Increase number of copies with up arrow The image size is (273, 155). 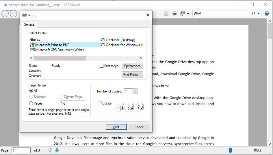point(135,90)
